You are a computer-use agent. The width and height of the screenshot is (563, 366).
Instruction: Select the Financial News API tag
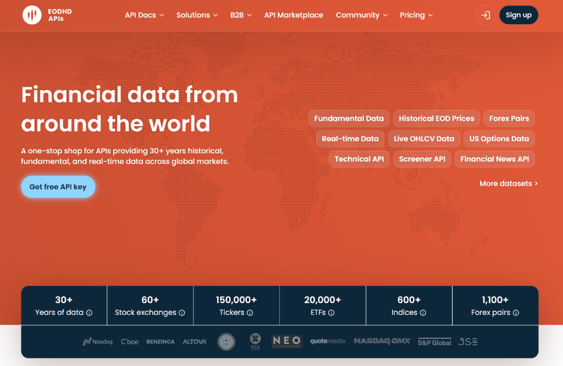click(x=494, y=159)
